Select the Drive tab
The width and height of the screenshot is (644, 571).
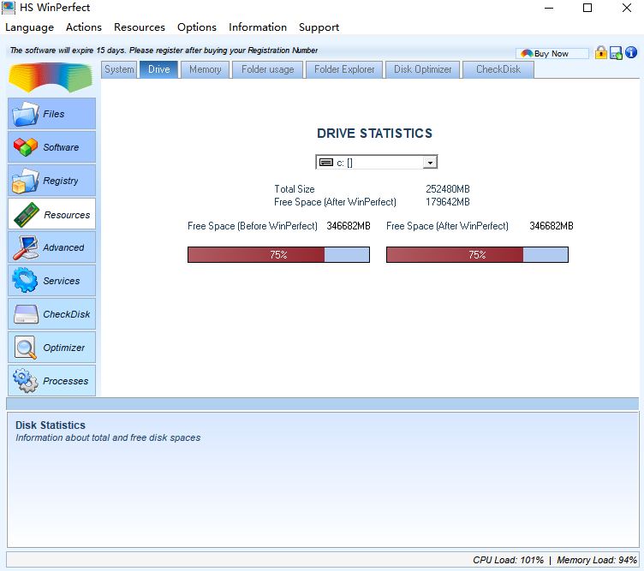pos(159,69)
